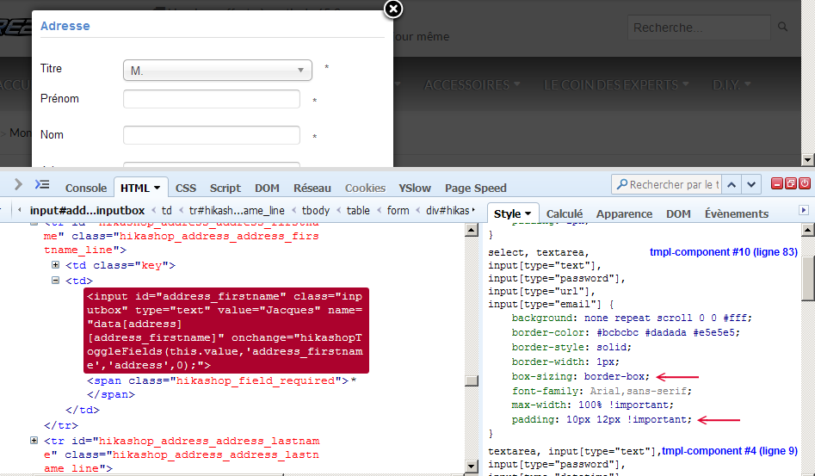Open tmpl-component #4 (ligne 9) source link

(x=730, y=450)
